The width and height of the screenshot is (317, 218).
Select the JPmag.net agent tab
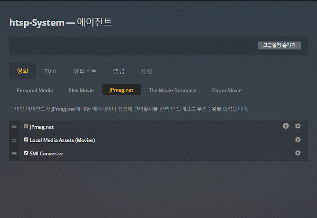(x=122, y=90)
